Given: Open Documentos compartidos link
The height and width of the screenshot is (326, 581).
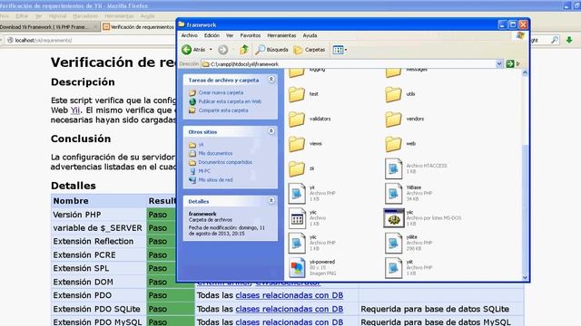Looking at the screenshot, I should click(x=225, y=162).
